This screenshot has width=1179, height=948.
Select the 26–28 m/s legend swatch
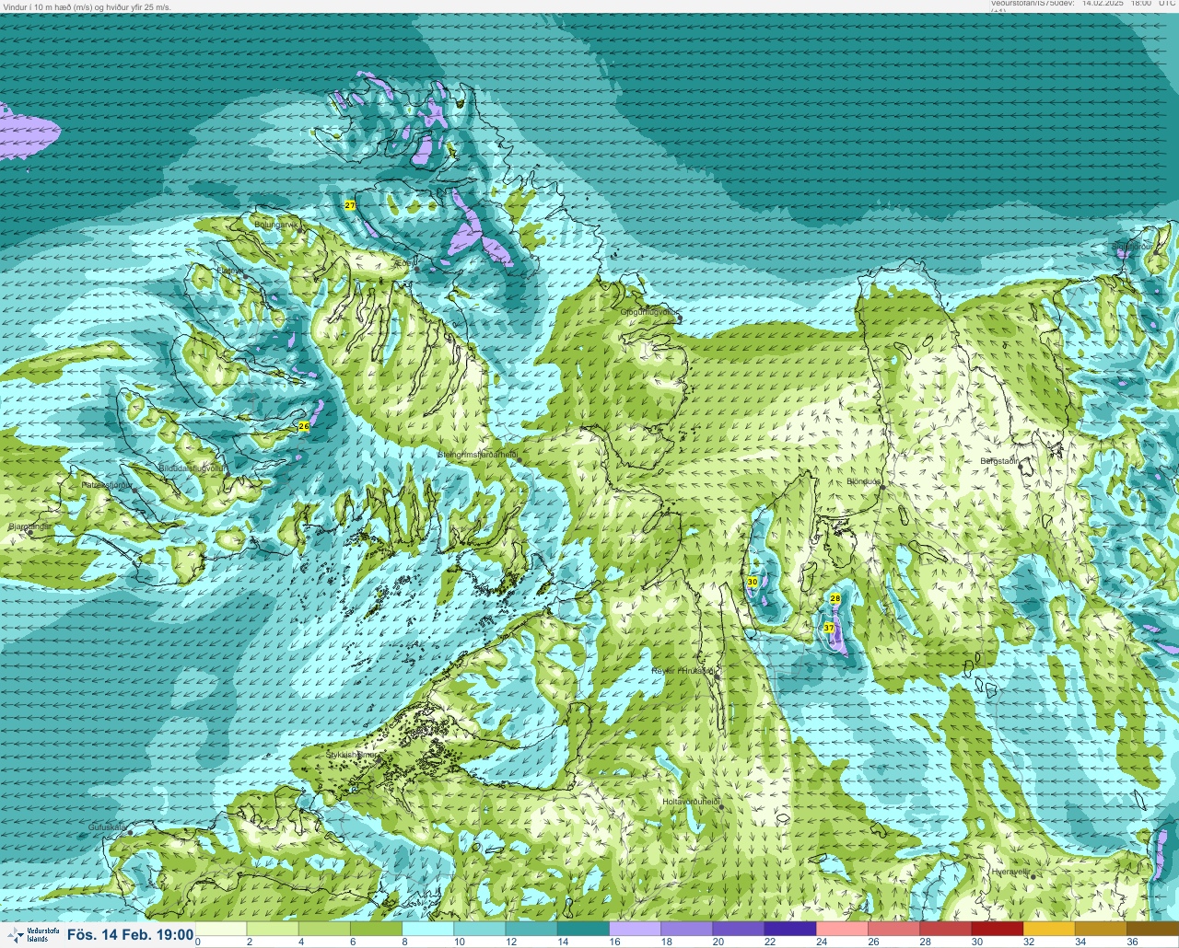[895, 928]
